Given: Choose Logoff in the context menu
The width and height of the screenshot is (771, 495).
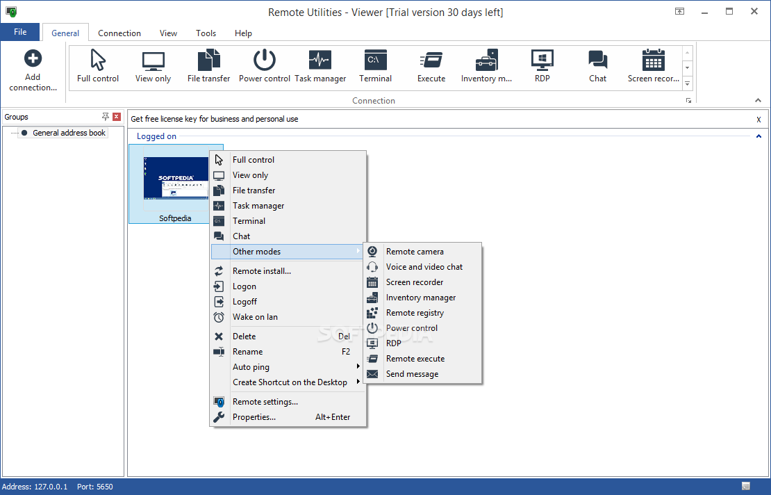Looking at the screenshot, I should pos(288,302).
